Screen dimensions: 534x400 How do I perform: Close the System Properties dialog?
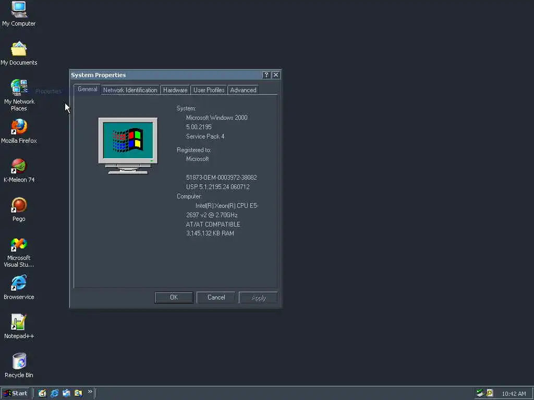click(x=276, y=75)
